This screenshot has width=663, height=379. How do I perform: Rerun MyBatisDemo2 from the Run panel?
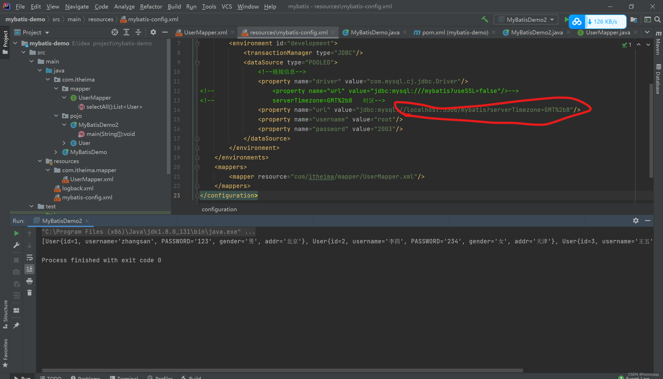coord(16,233)
